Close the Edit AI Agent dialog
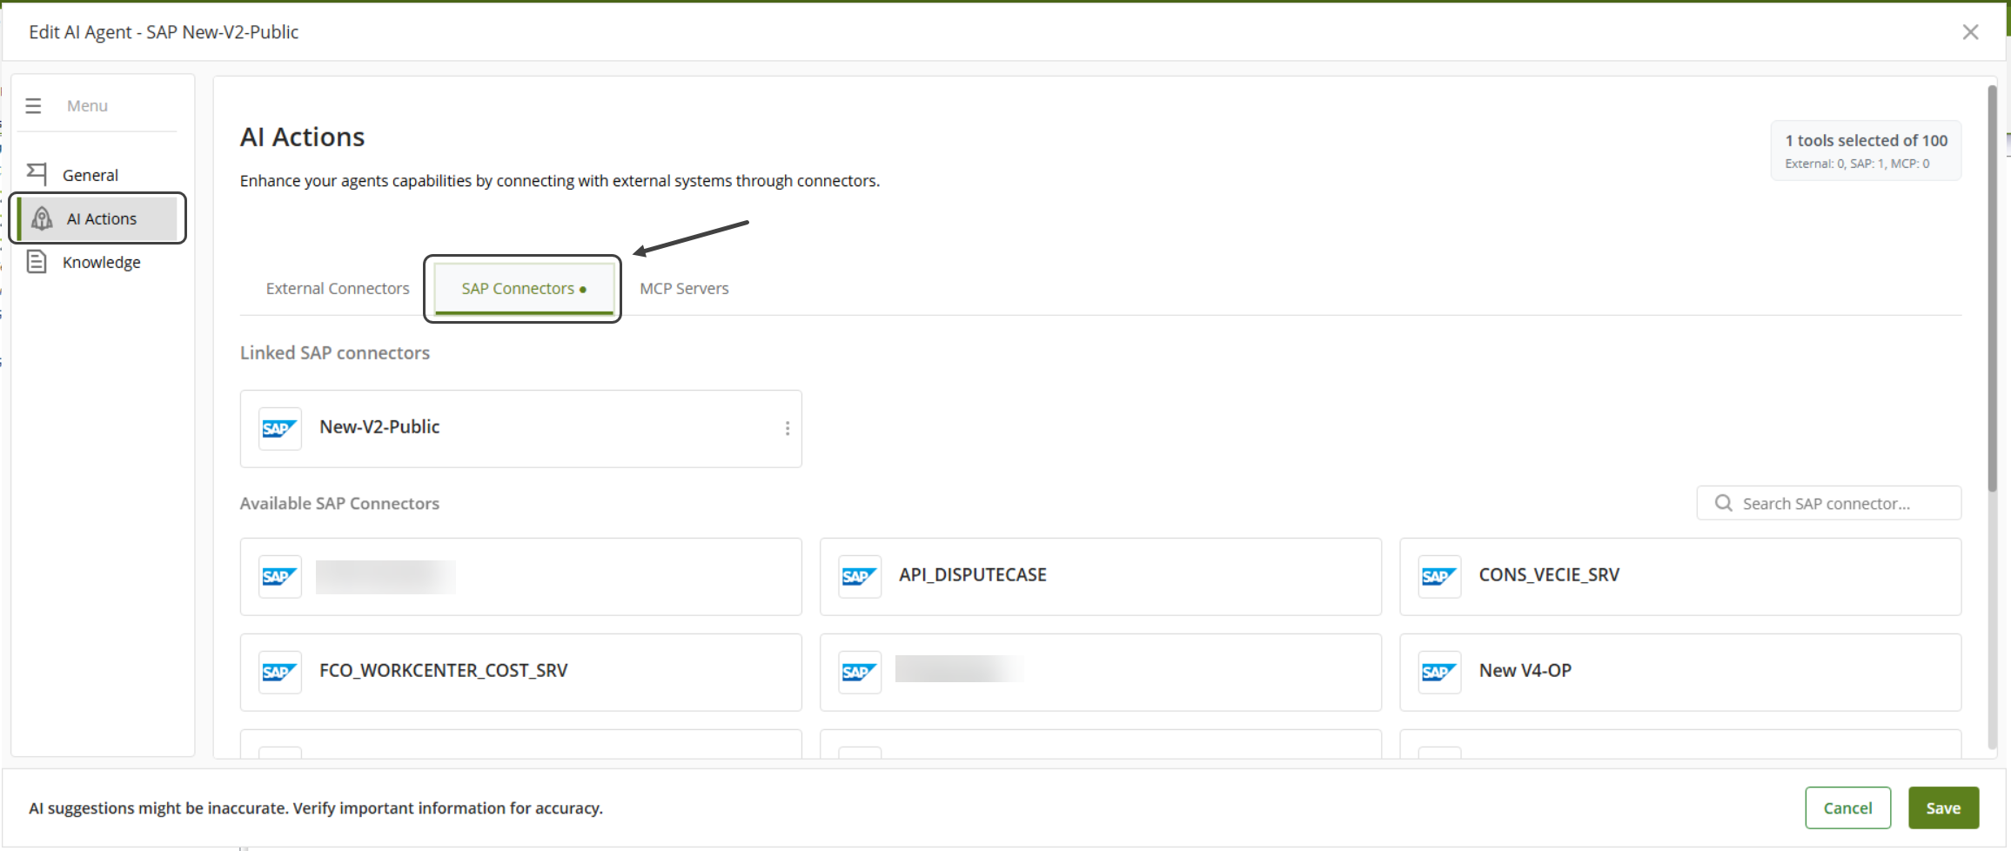The width and height of the screenshot is (2011, 851). 1970,32
